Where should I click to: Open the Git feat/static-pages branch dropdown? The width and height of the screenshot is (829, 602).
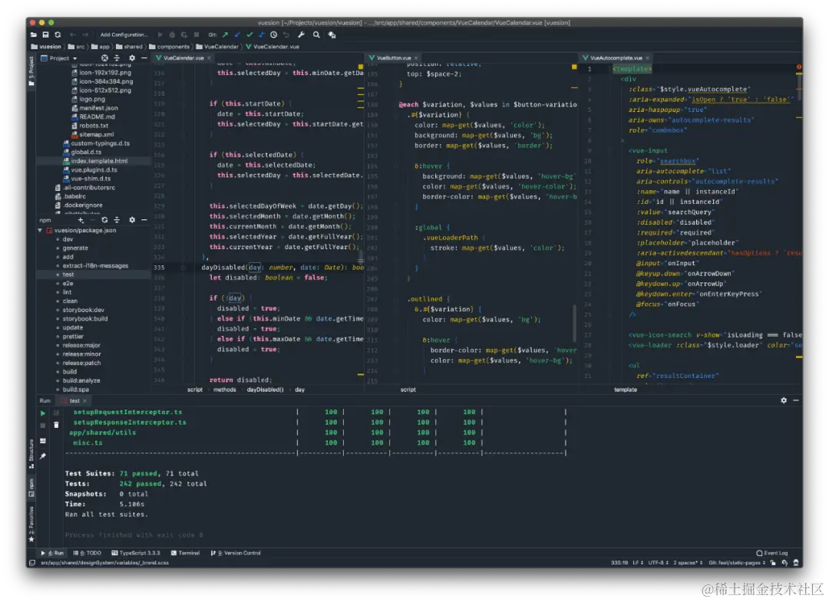738,563
